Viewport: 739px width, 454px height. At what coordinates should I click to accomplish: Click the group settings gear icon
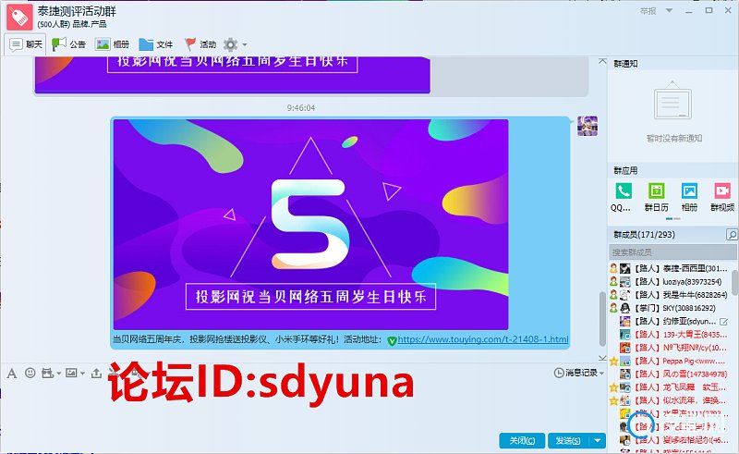point(230,44)
